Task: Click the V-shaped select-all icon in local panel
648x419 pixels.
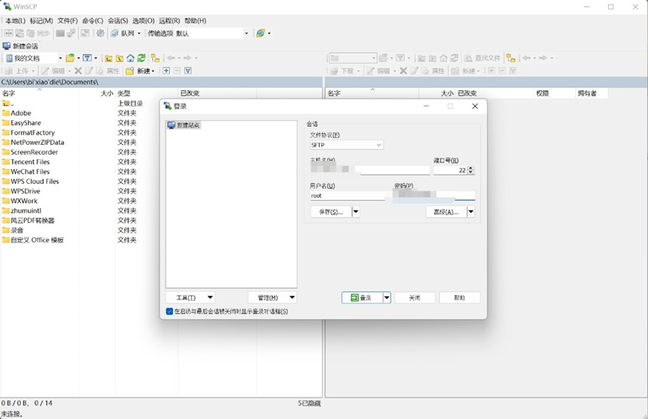Action: (188, 71)
